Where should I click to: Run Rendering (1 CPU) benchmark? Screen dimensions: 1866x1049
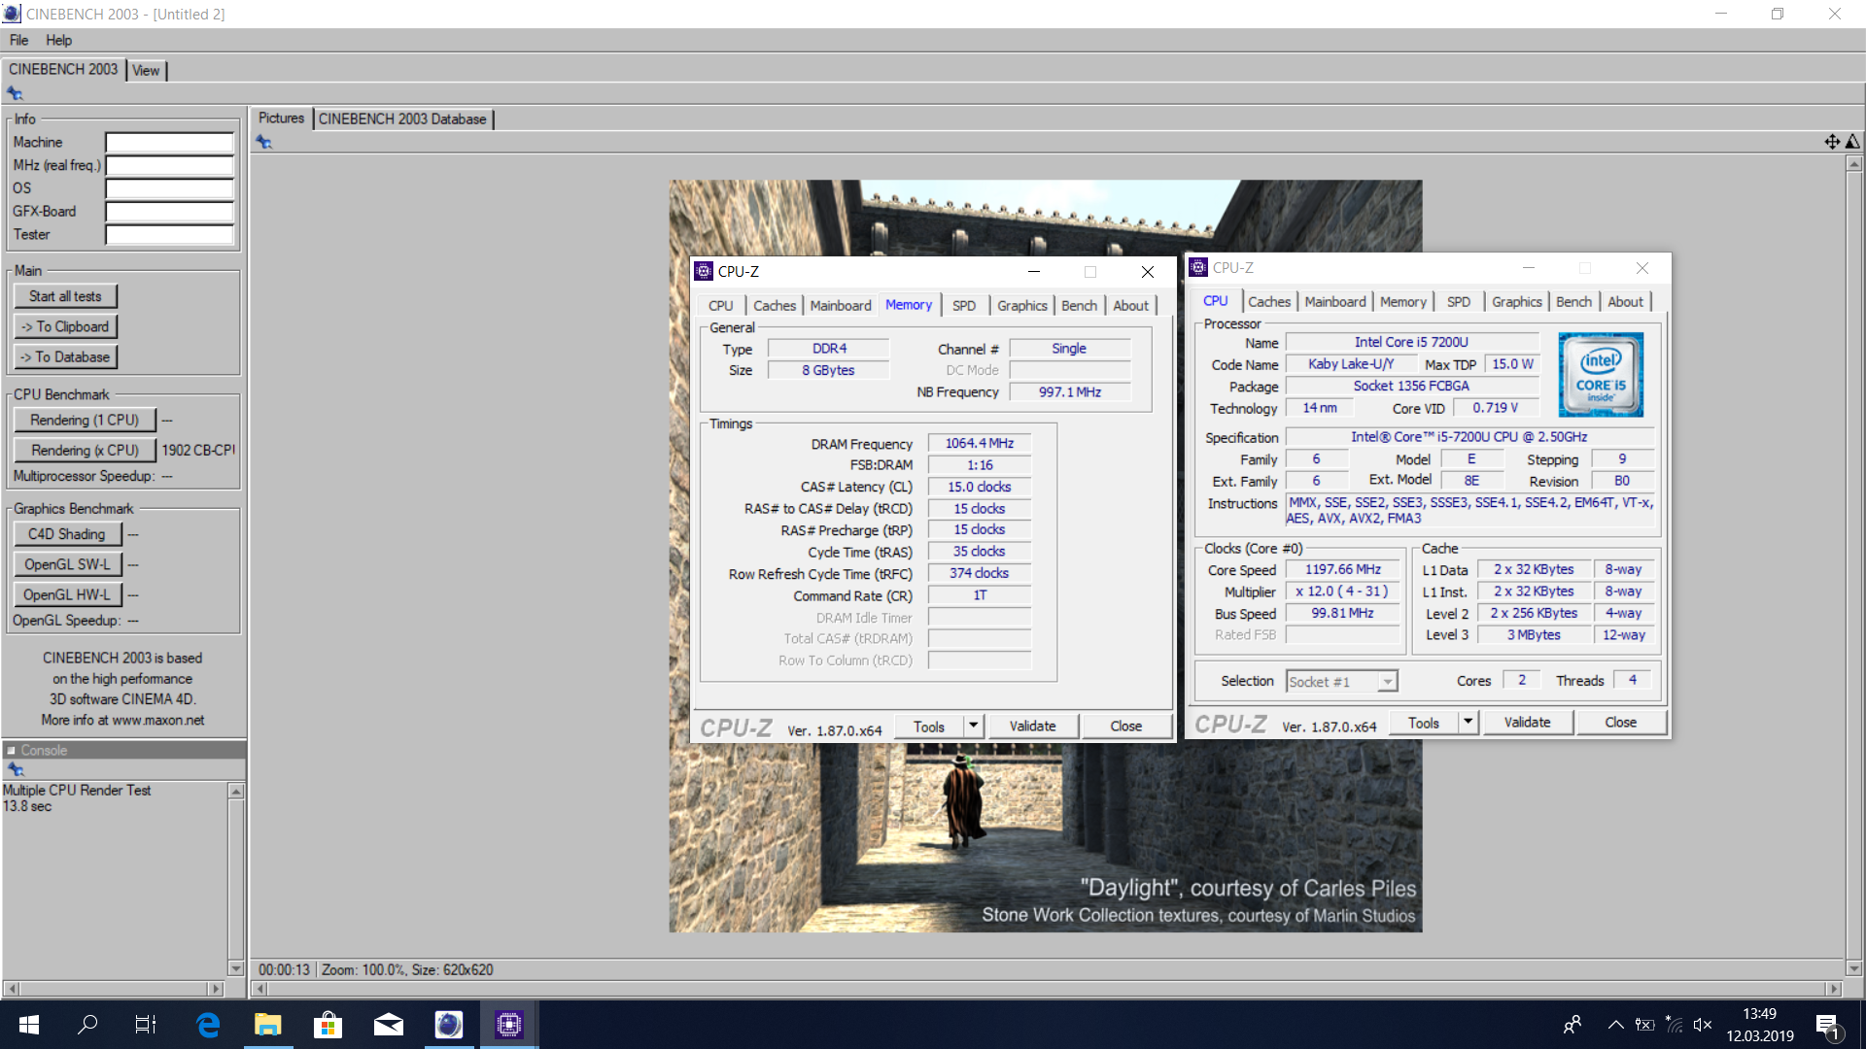[85, 420]
